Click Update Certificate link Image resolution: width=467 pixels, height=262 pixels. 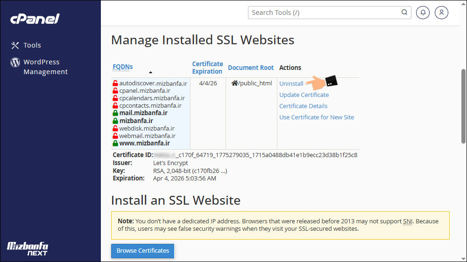click(304, 95)
